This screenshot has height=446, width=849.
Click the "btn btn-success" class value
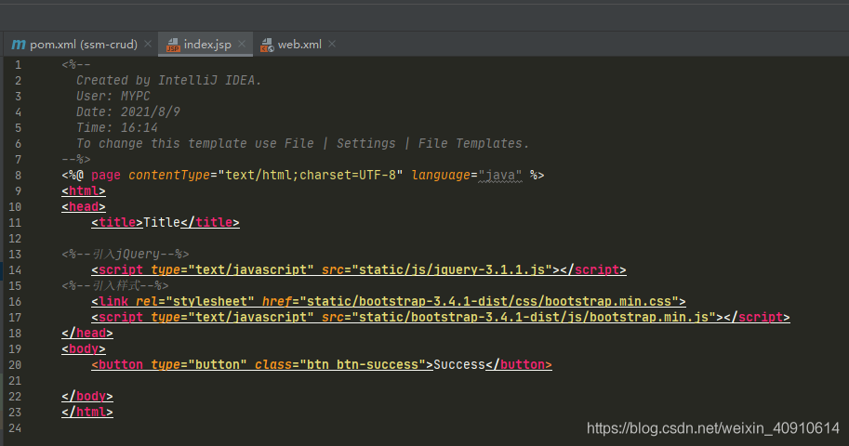point(363,365)
